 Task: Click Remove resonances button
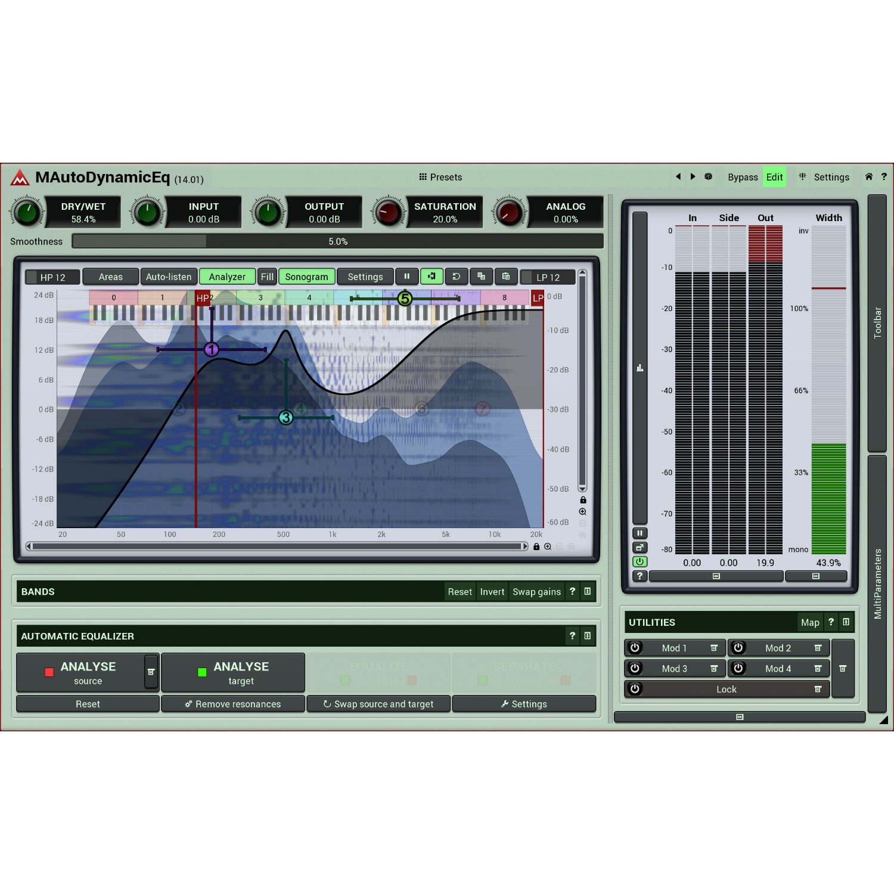(233, 704)
